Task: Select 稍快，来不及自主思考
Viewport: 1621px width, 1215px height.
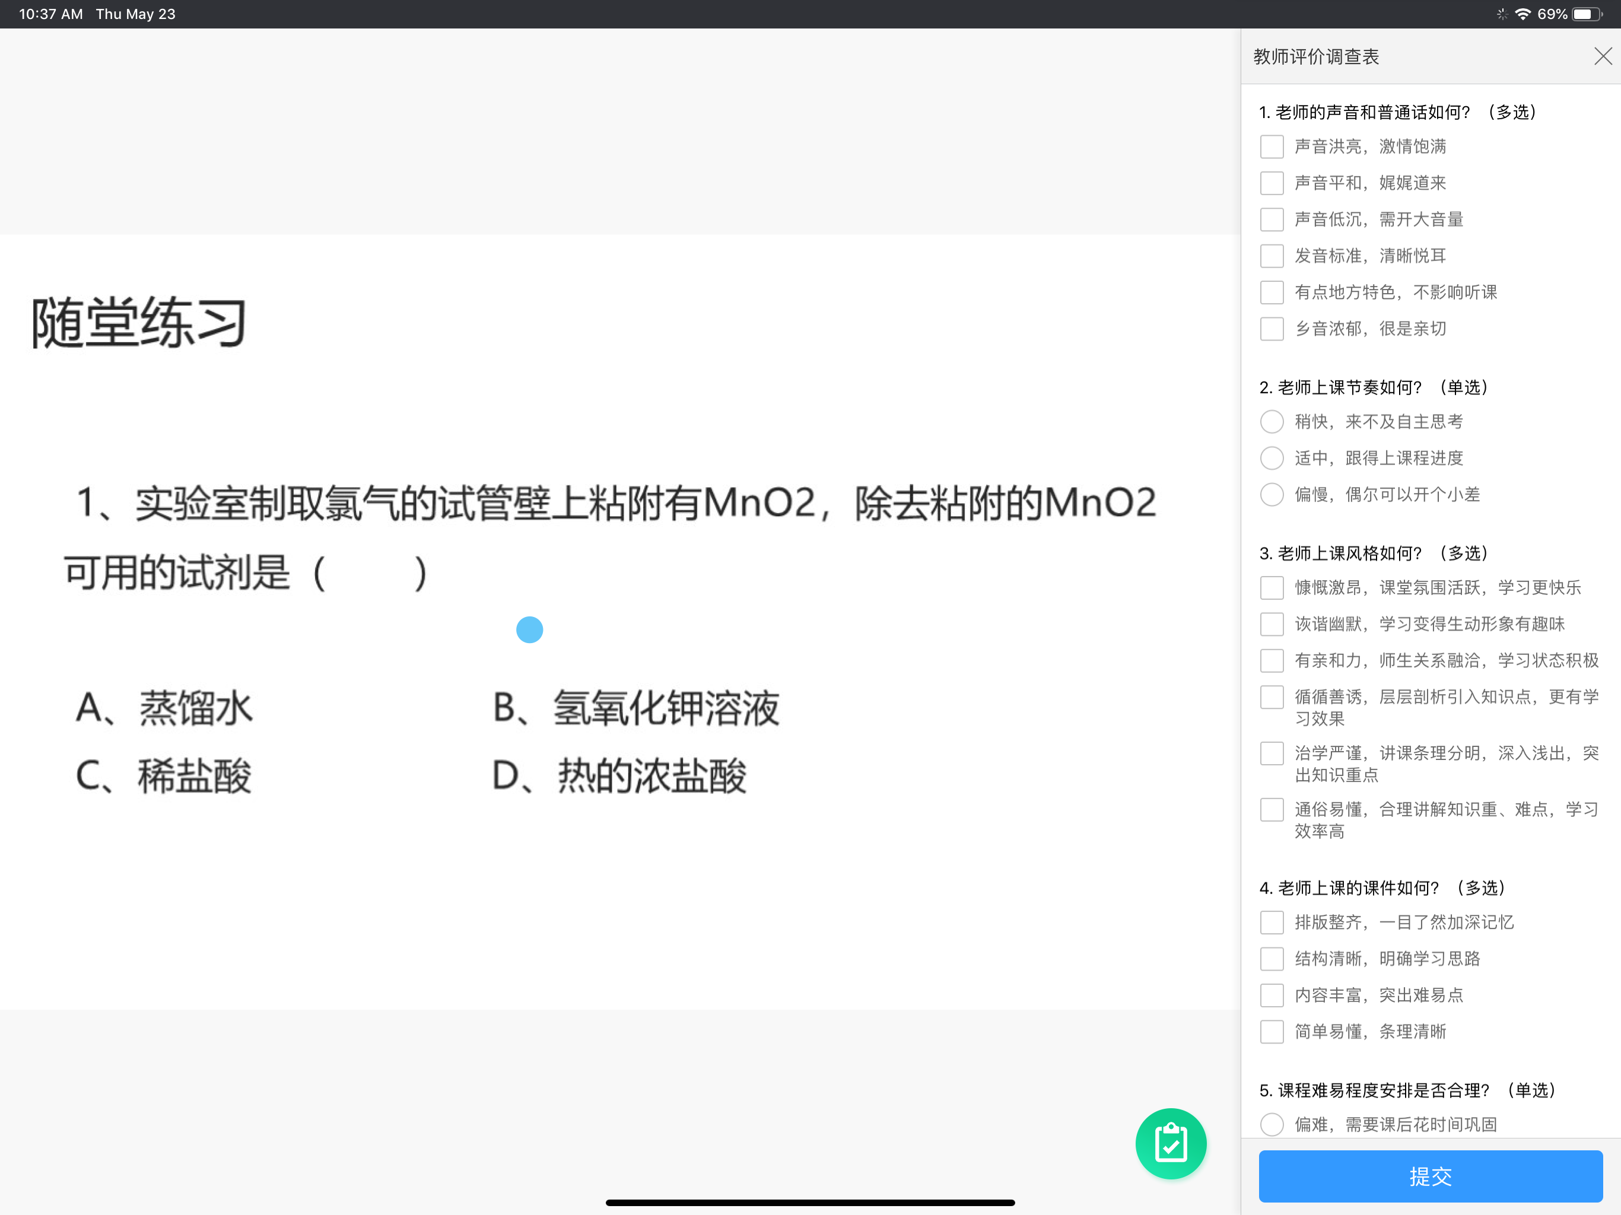Action: click(1272, 421)
